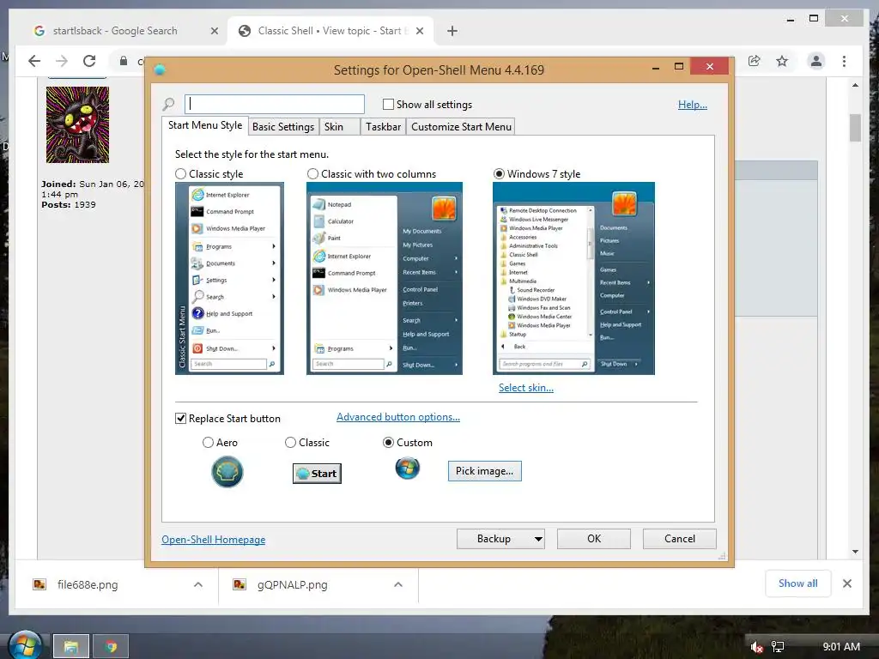Open a new Chrome tab with plus
879x659 pixels.
pyautogui.click(x=452, y=31)
